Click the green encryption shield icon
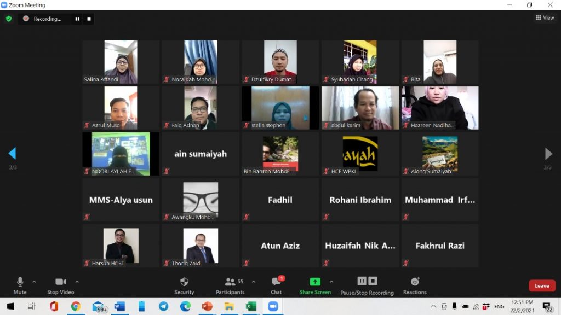The image size is (561, 315). (9, 19)
